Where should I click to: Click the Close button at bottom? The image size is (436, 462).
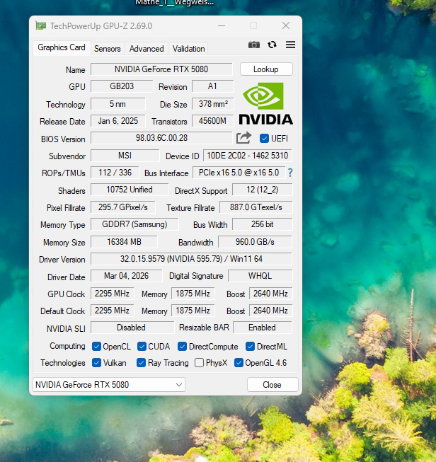click(272, 384)
